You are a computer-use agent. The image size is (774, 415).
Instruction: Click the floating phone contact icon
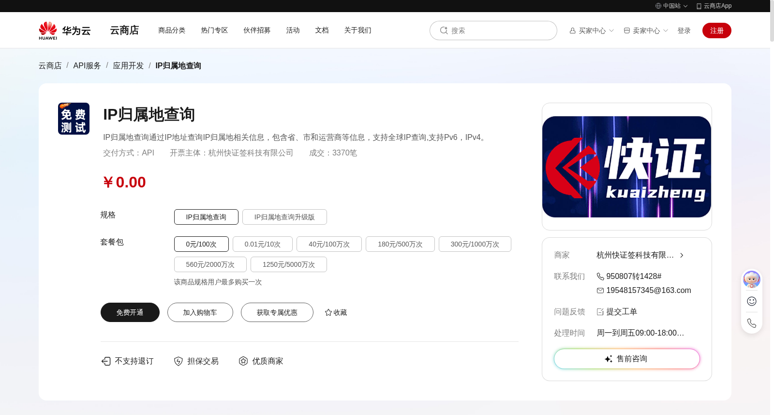(752, 323)
